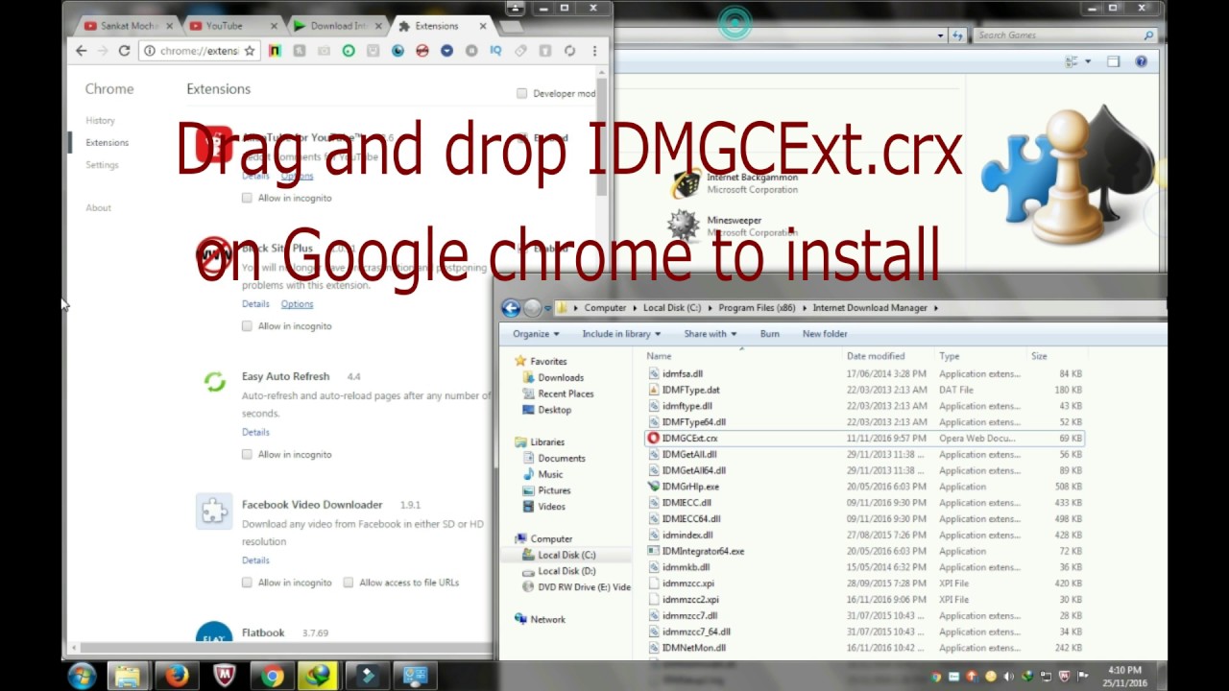Click the IQ extension icon in Chrome toolbar
Viewport: 1229px width, 691px height.
496,51
